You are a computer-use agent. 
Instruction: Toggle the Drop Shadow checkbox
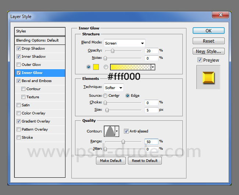[18, 49]
